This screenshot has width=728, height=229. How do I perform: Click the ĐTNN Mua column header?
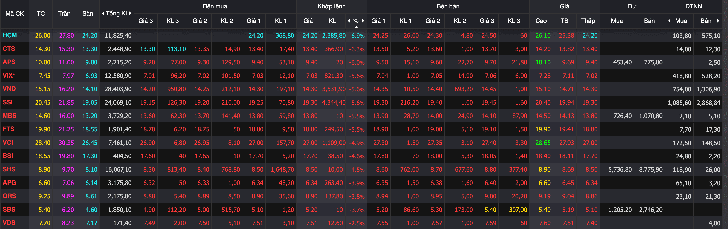pos(681,21)
